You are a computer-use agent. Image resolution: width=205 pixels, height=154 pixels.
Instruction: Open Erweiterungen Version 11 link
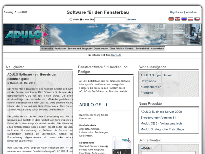[x=158, y=118]
